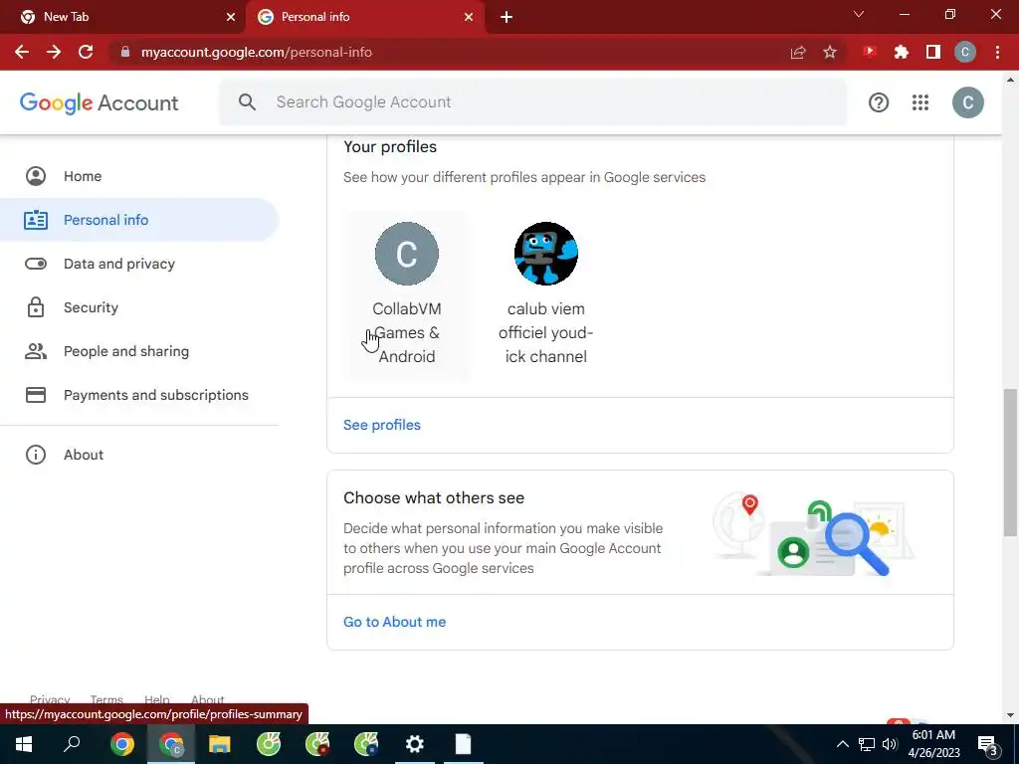
Task: Toggle the browser side panel icon
Action: pos(933,52)
